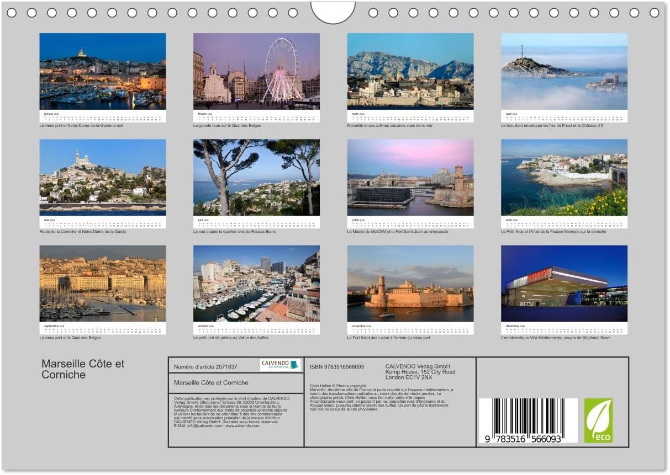The height and width of the screenshot is (475, 670).
Task: Click caption 'Le Petit Nice et l'Anse de la Fausse Monnaie'
Action: click(x=553, y=231)
